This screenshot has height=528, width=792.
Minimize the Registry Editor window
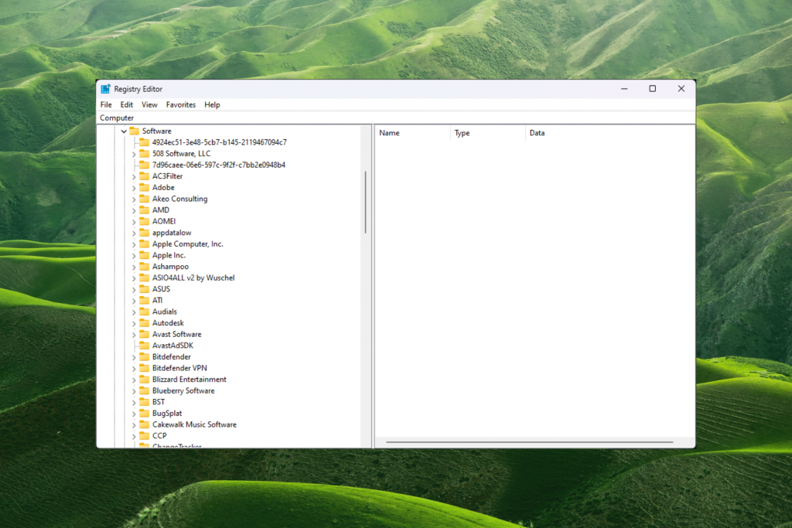(x=624, y=89)
